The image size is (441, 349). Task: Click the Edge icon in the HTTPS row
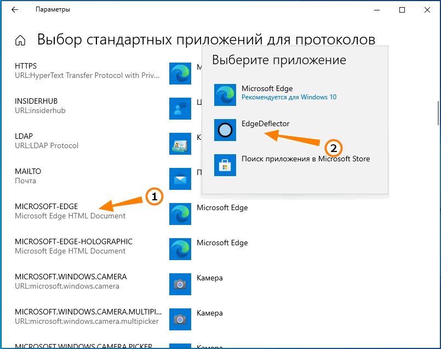(180, 74)
